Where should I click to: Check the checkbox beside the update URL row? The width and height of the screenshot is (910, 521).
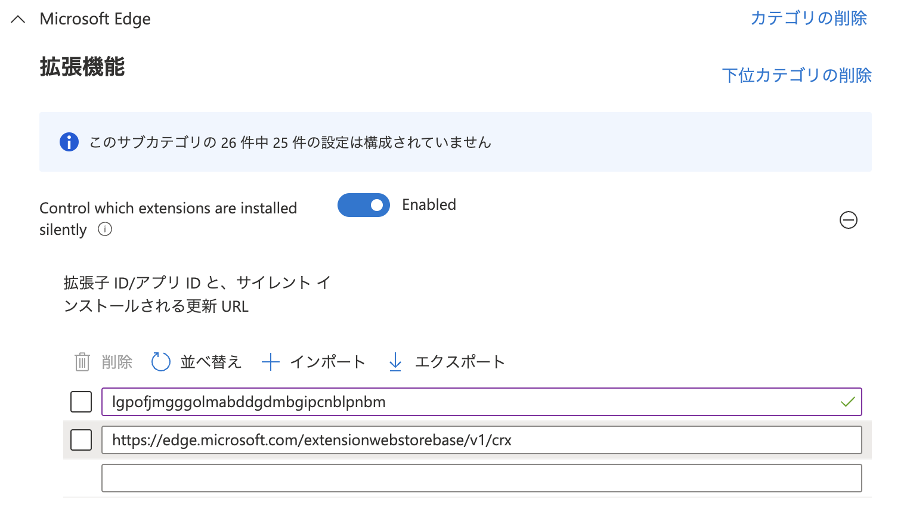coord(81,440)
